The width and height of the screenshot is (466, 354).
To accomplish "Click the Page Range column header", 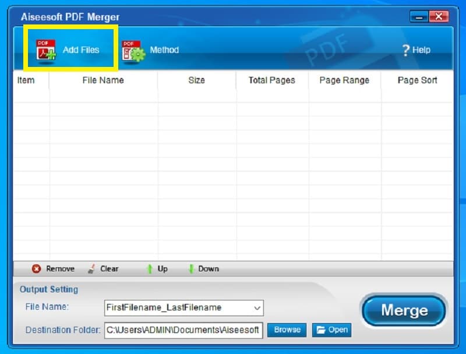I will pos(344,80).
